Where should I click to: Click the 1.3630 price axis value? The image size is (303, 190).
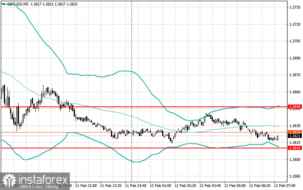[x=295, y=126]
